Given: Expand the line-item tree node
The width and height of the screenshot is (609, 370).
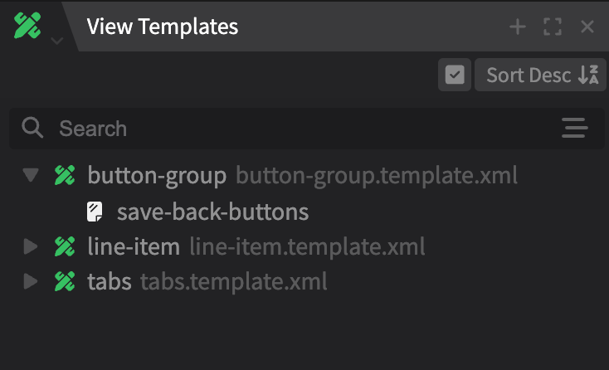Looking at the screenshot, I should coord(32,246).
